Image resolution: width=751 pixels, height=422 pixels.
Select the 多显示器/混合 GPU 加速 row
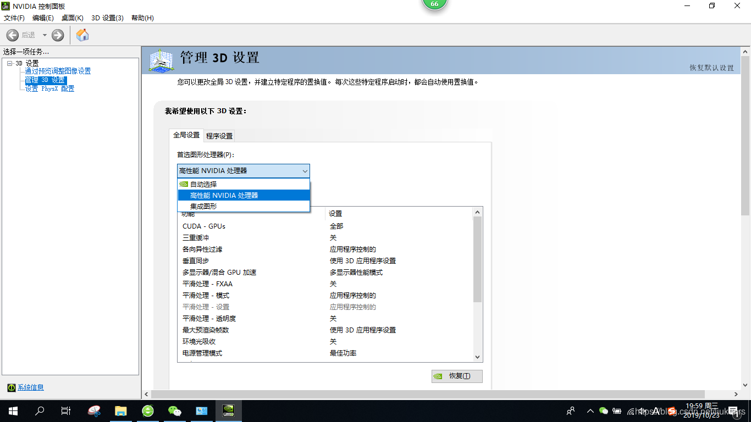pyautogui.click(x=324, y=273)
